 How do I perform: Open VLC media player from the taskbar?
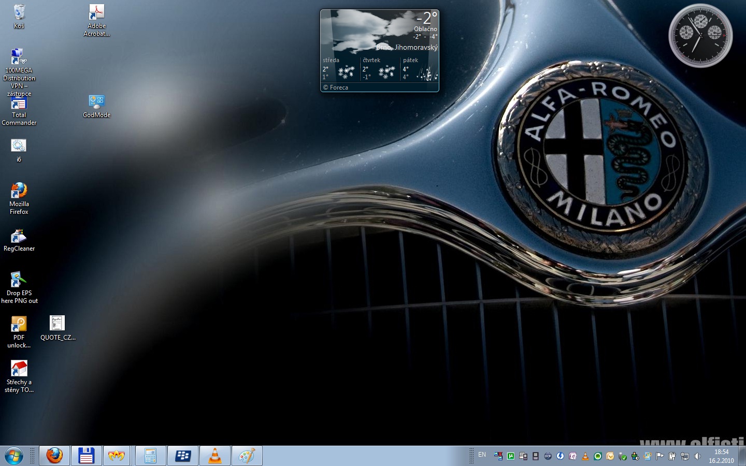point(214,456)
